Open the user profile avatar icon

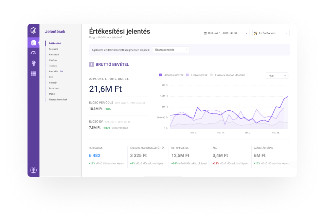pyautogui.click(x=33, y=170)
